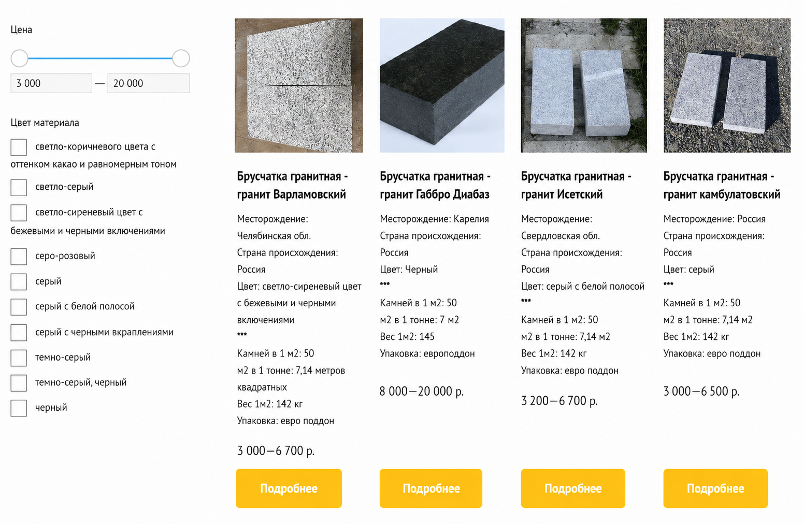804x524 pixels.
Task: Open title link гранит Габбро Диабаз
Action: 435,185
